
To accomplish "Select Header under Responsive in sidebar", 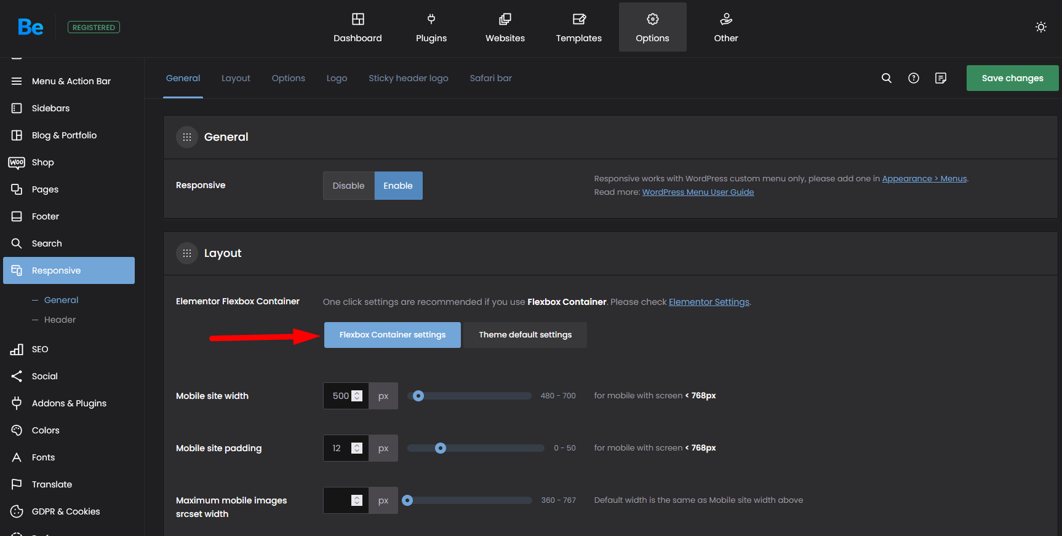I will click(x=60, y=320).
